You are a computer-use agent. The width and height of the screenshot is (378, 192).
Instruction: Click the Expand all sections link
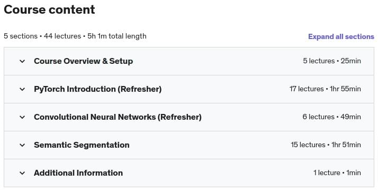click(x=341, y=36)
